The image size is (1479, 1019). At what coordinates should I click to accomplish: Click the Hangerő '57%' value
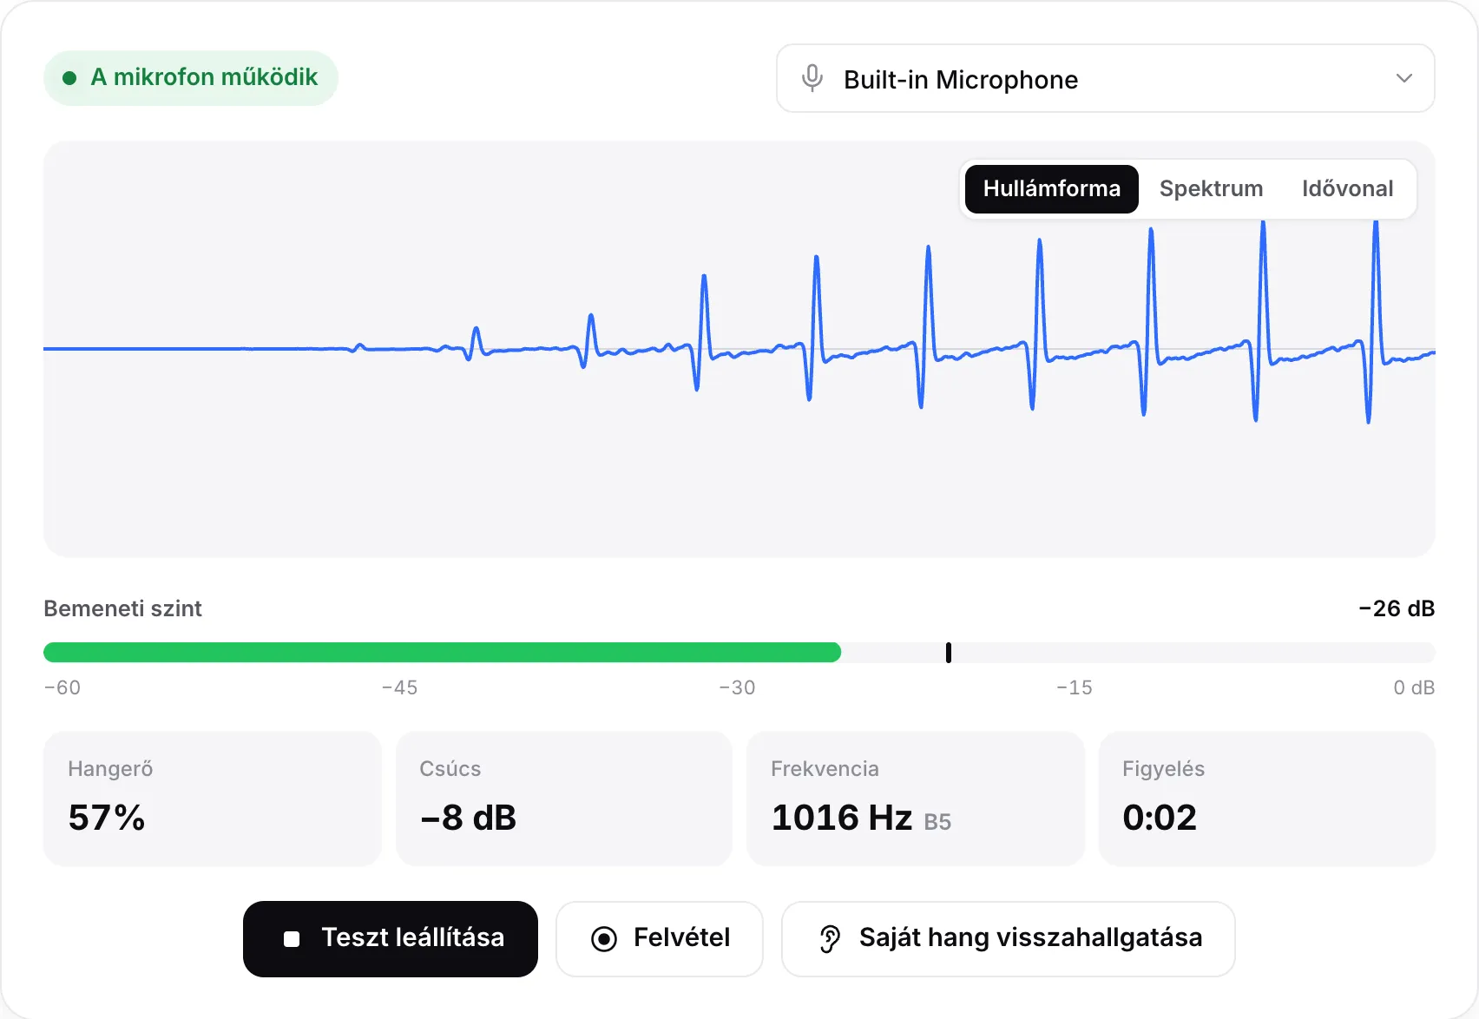click(107, 818)
